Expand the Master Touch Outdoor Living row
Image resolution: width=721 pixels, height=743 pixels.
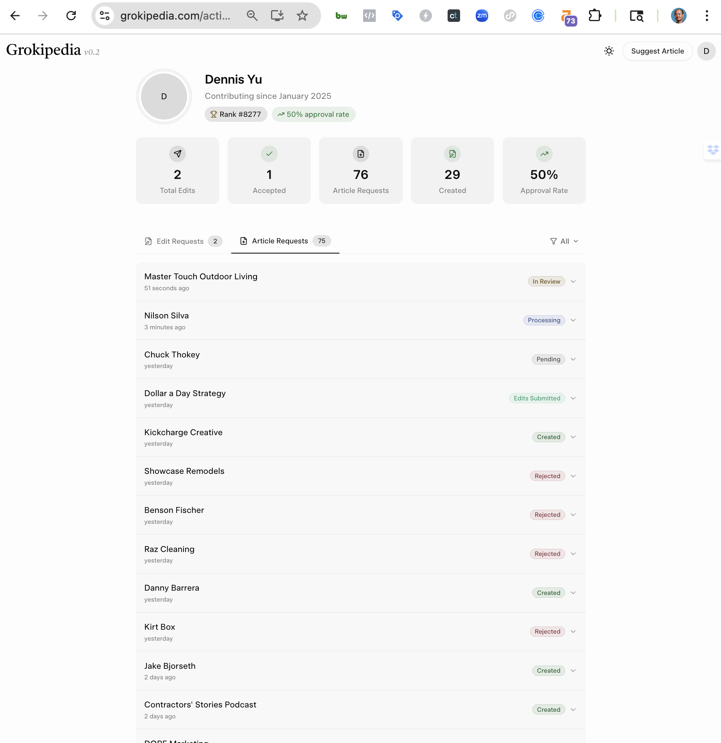361,282
